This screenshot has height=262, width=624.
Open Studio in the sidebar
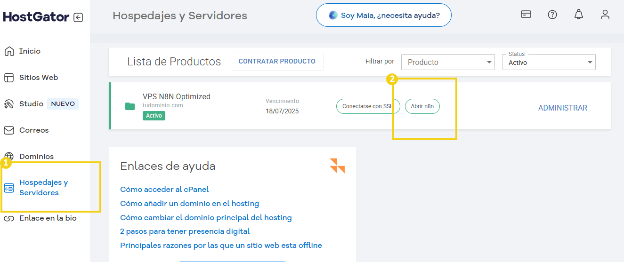pos(31,104)
